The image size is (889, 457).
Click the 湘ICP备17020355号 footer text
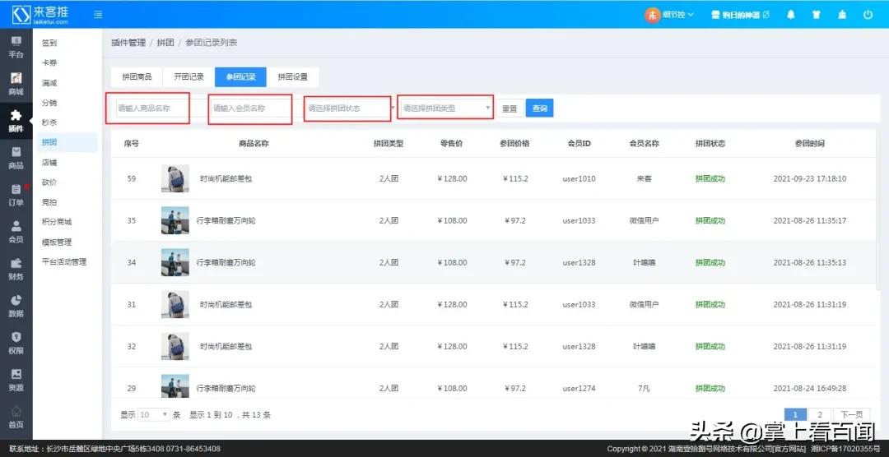click(845, 449)
